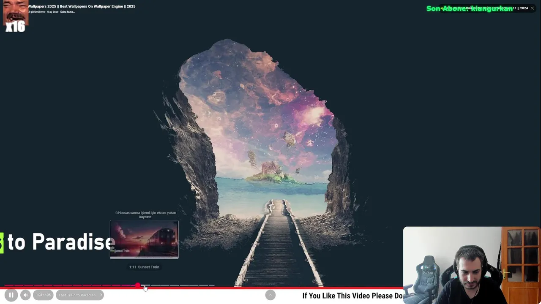Pause the video with the pause button
The height and width of the screenshot is (304, 541).
tap(11, 295)
